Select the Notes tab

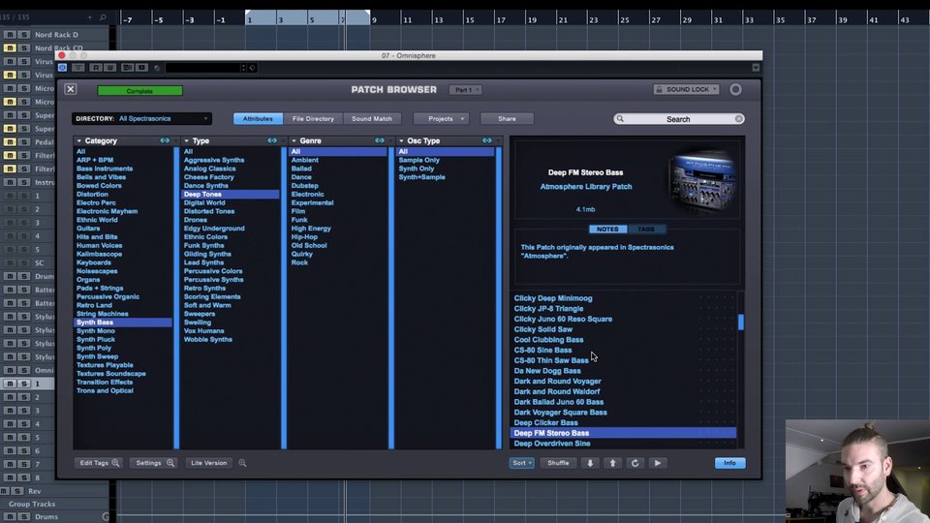[607, 229]
